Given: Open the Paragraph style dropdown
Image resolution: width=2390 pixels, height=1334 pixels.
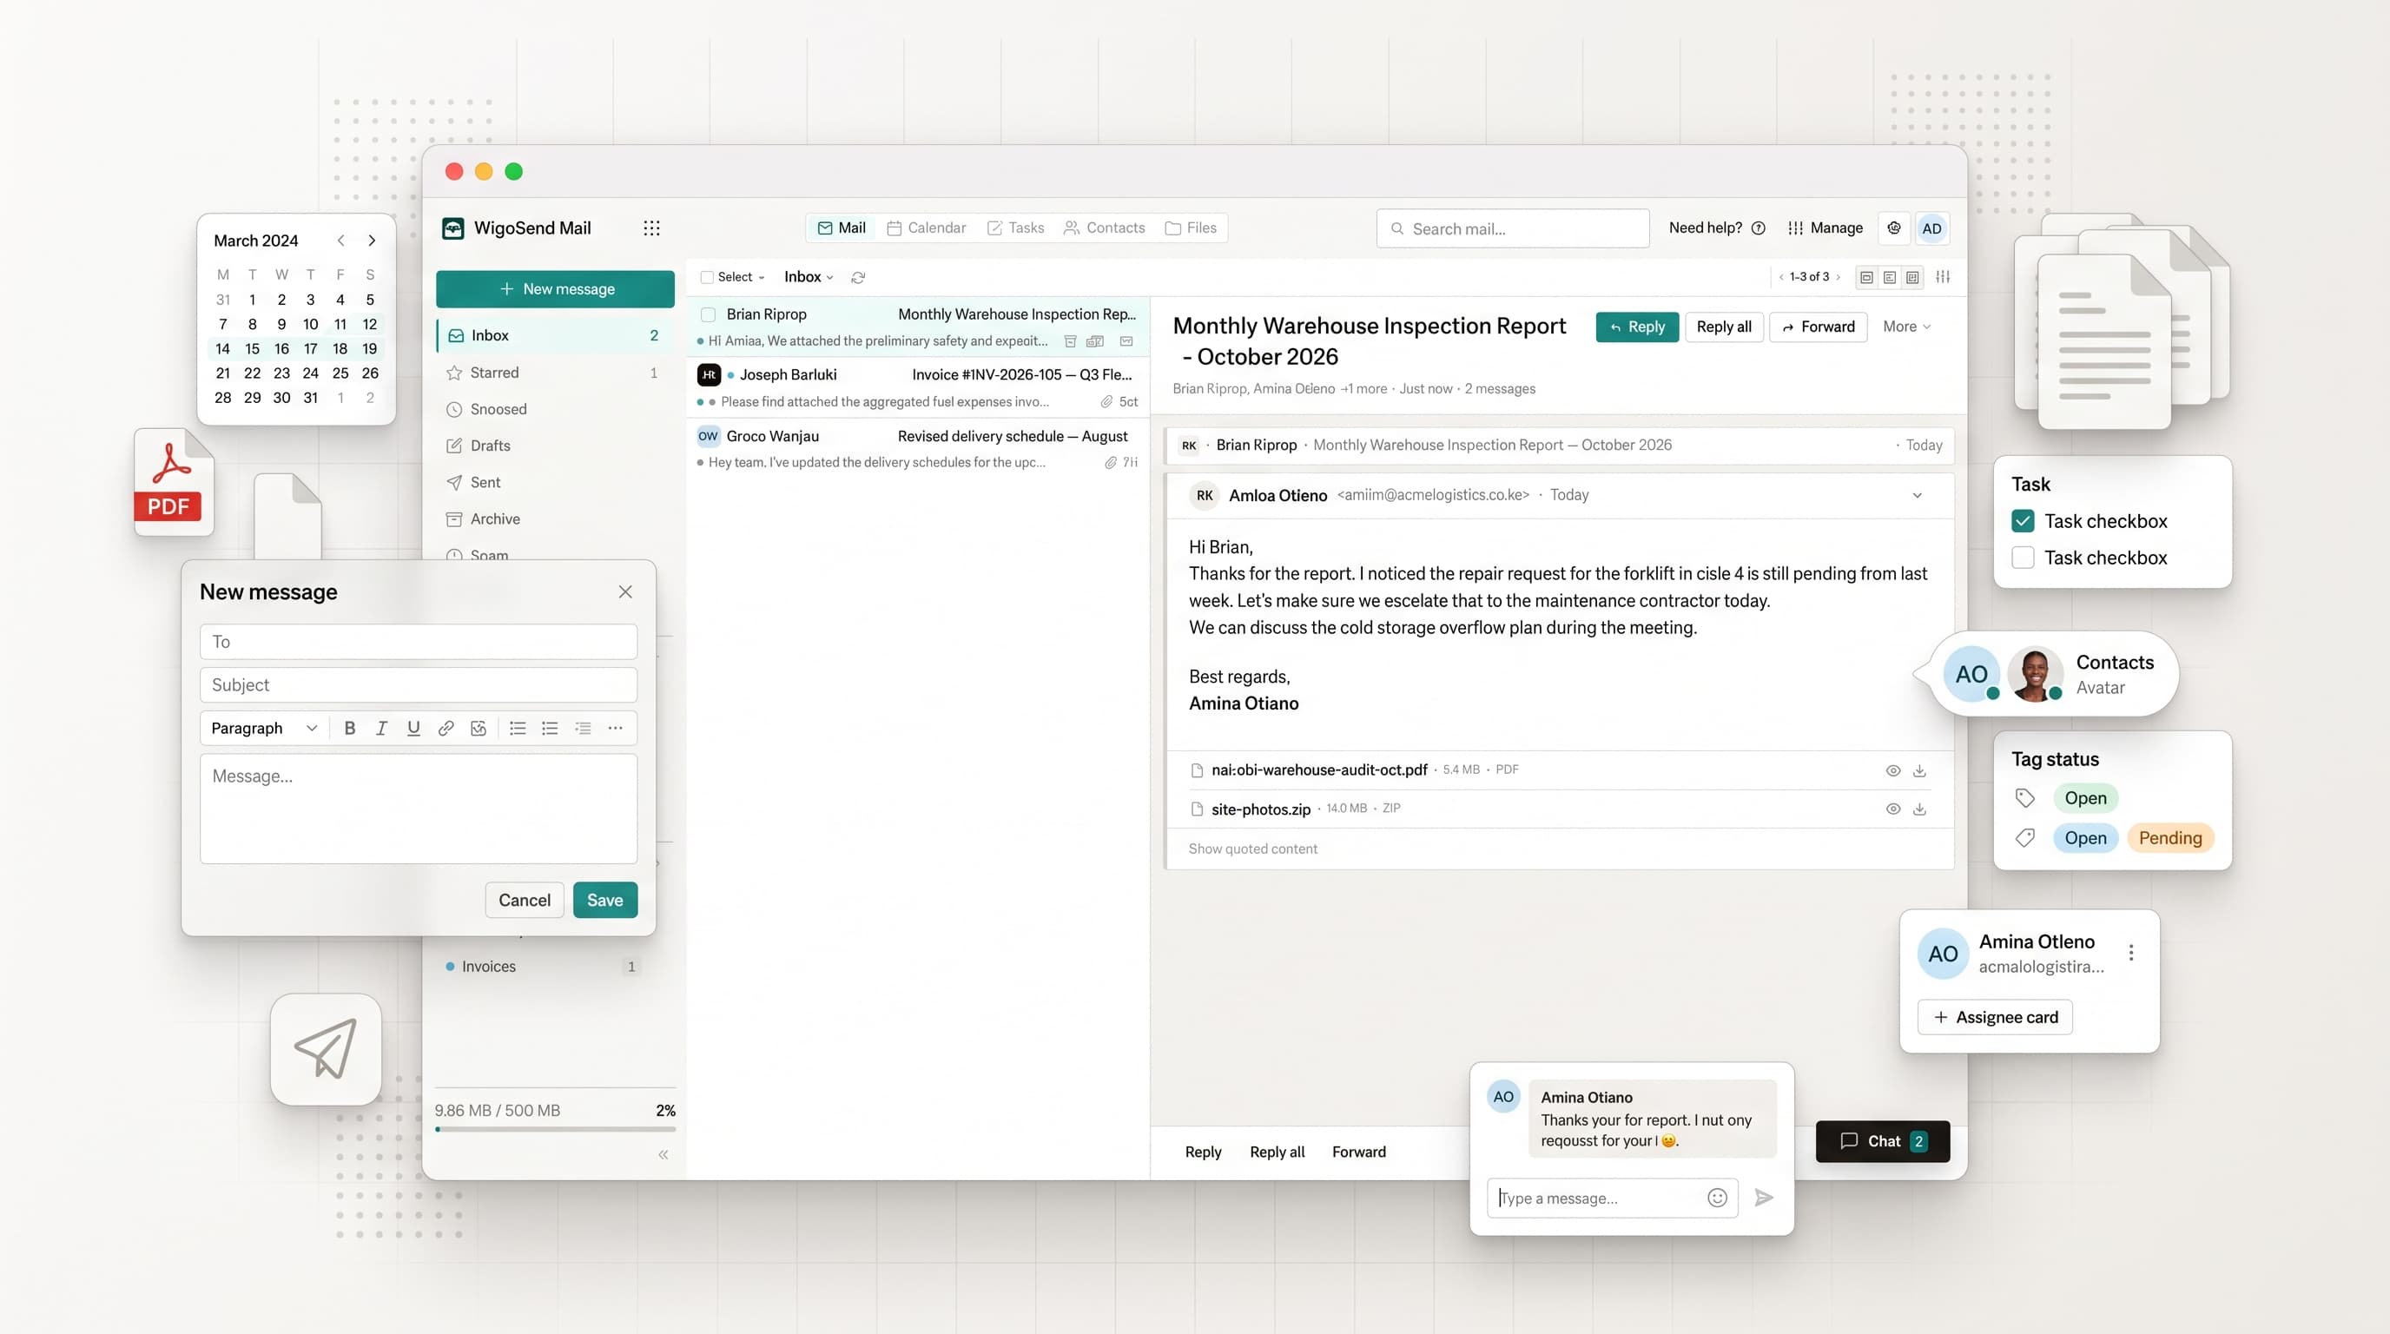Looking at the screenshot, I should click(264, 728).
